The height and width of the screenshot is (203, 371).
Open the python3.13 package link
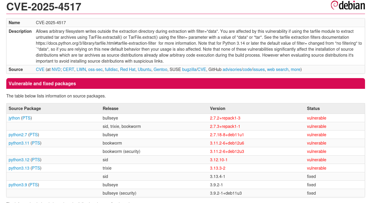click(x=19, y=168)
